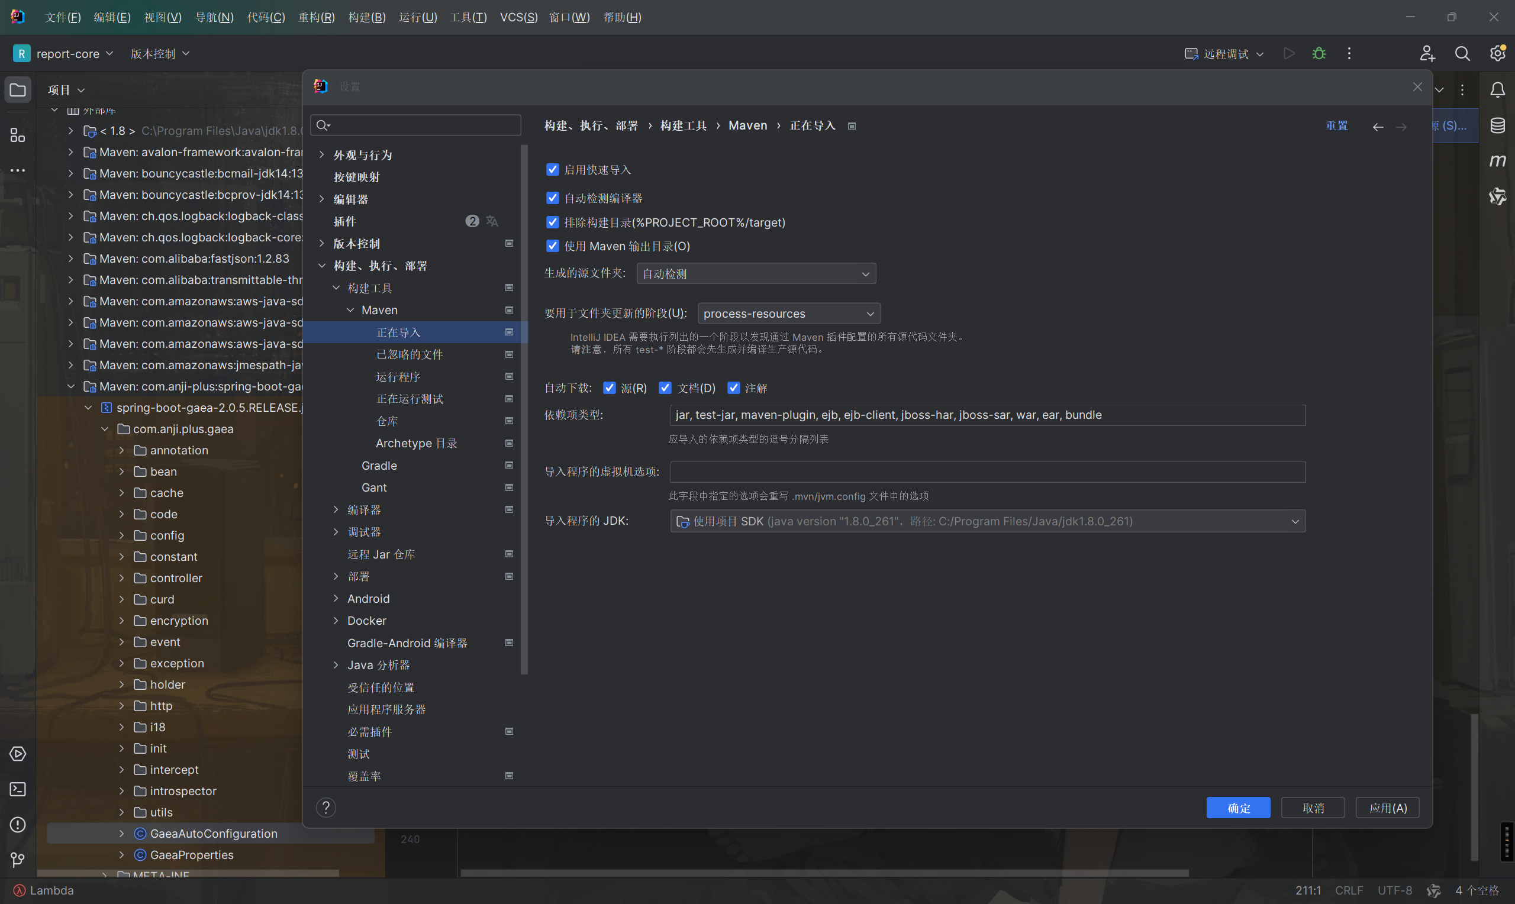Select GaeaProperties class in project tree

point(192,855)
